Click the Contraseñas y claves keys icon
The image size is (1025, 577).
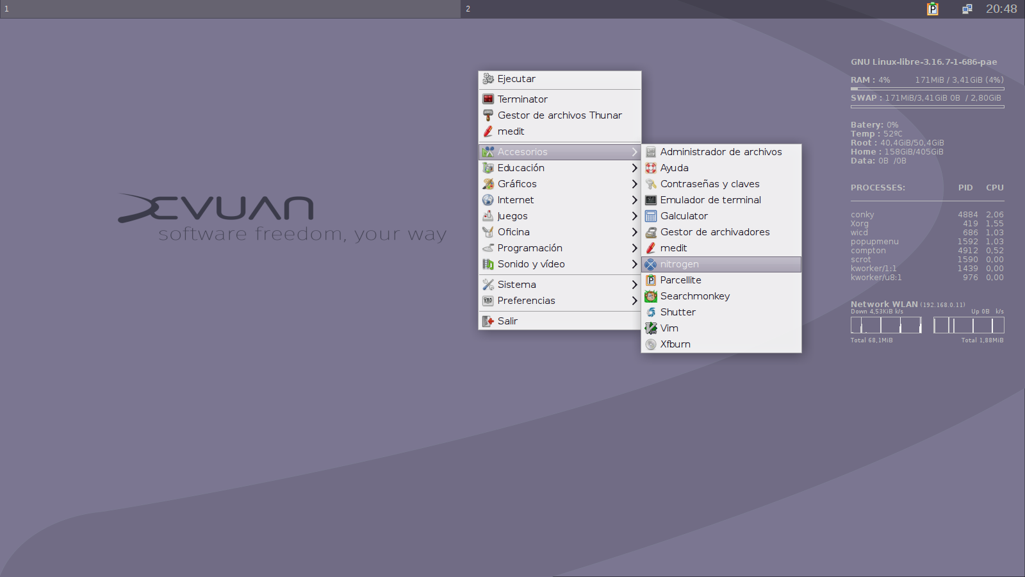(651, 184)
